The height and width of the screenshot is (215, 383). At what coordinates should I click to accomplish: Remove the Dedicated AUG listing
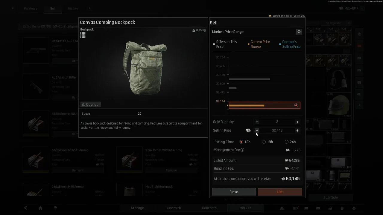pyautogui.click(x=65, y=61)
